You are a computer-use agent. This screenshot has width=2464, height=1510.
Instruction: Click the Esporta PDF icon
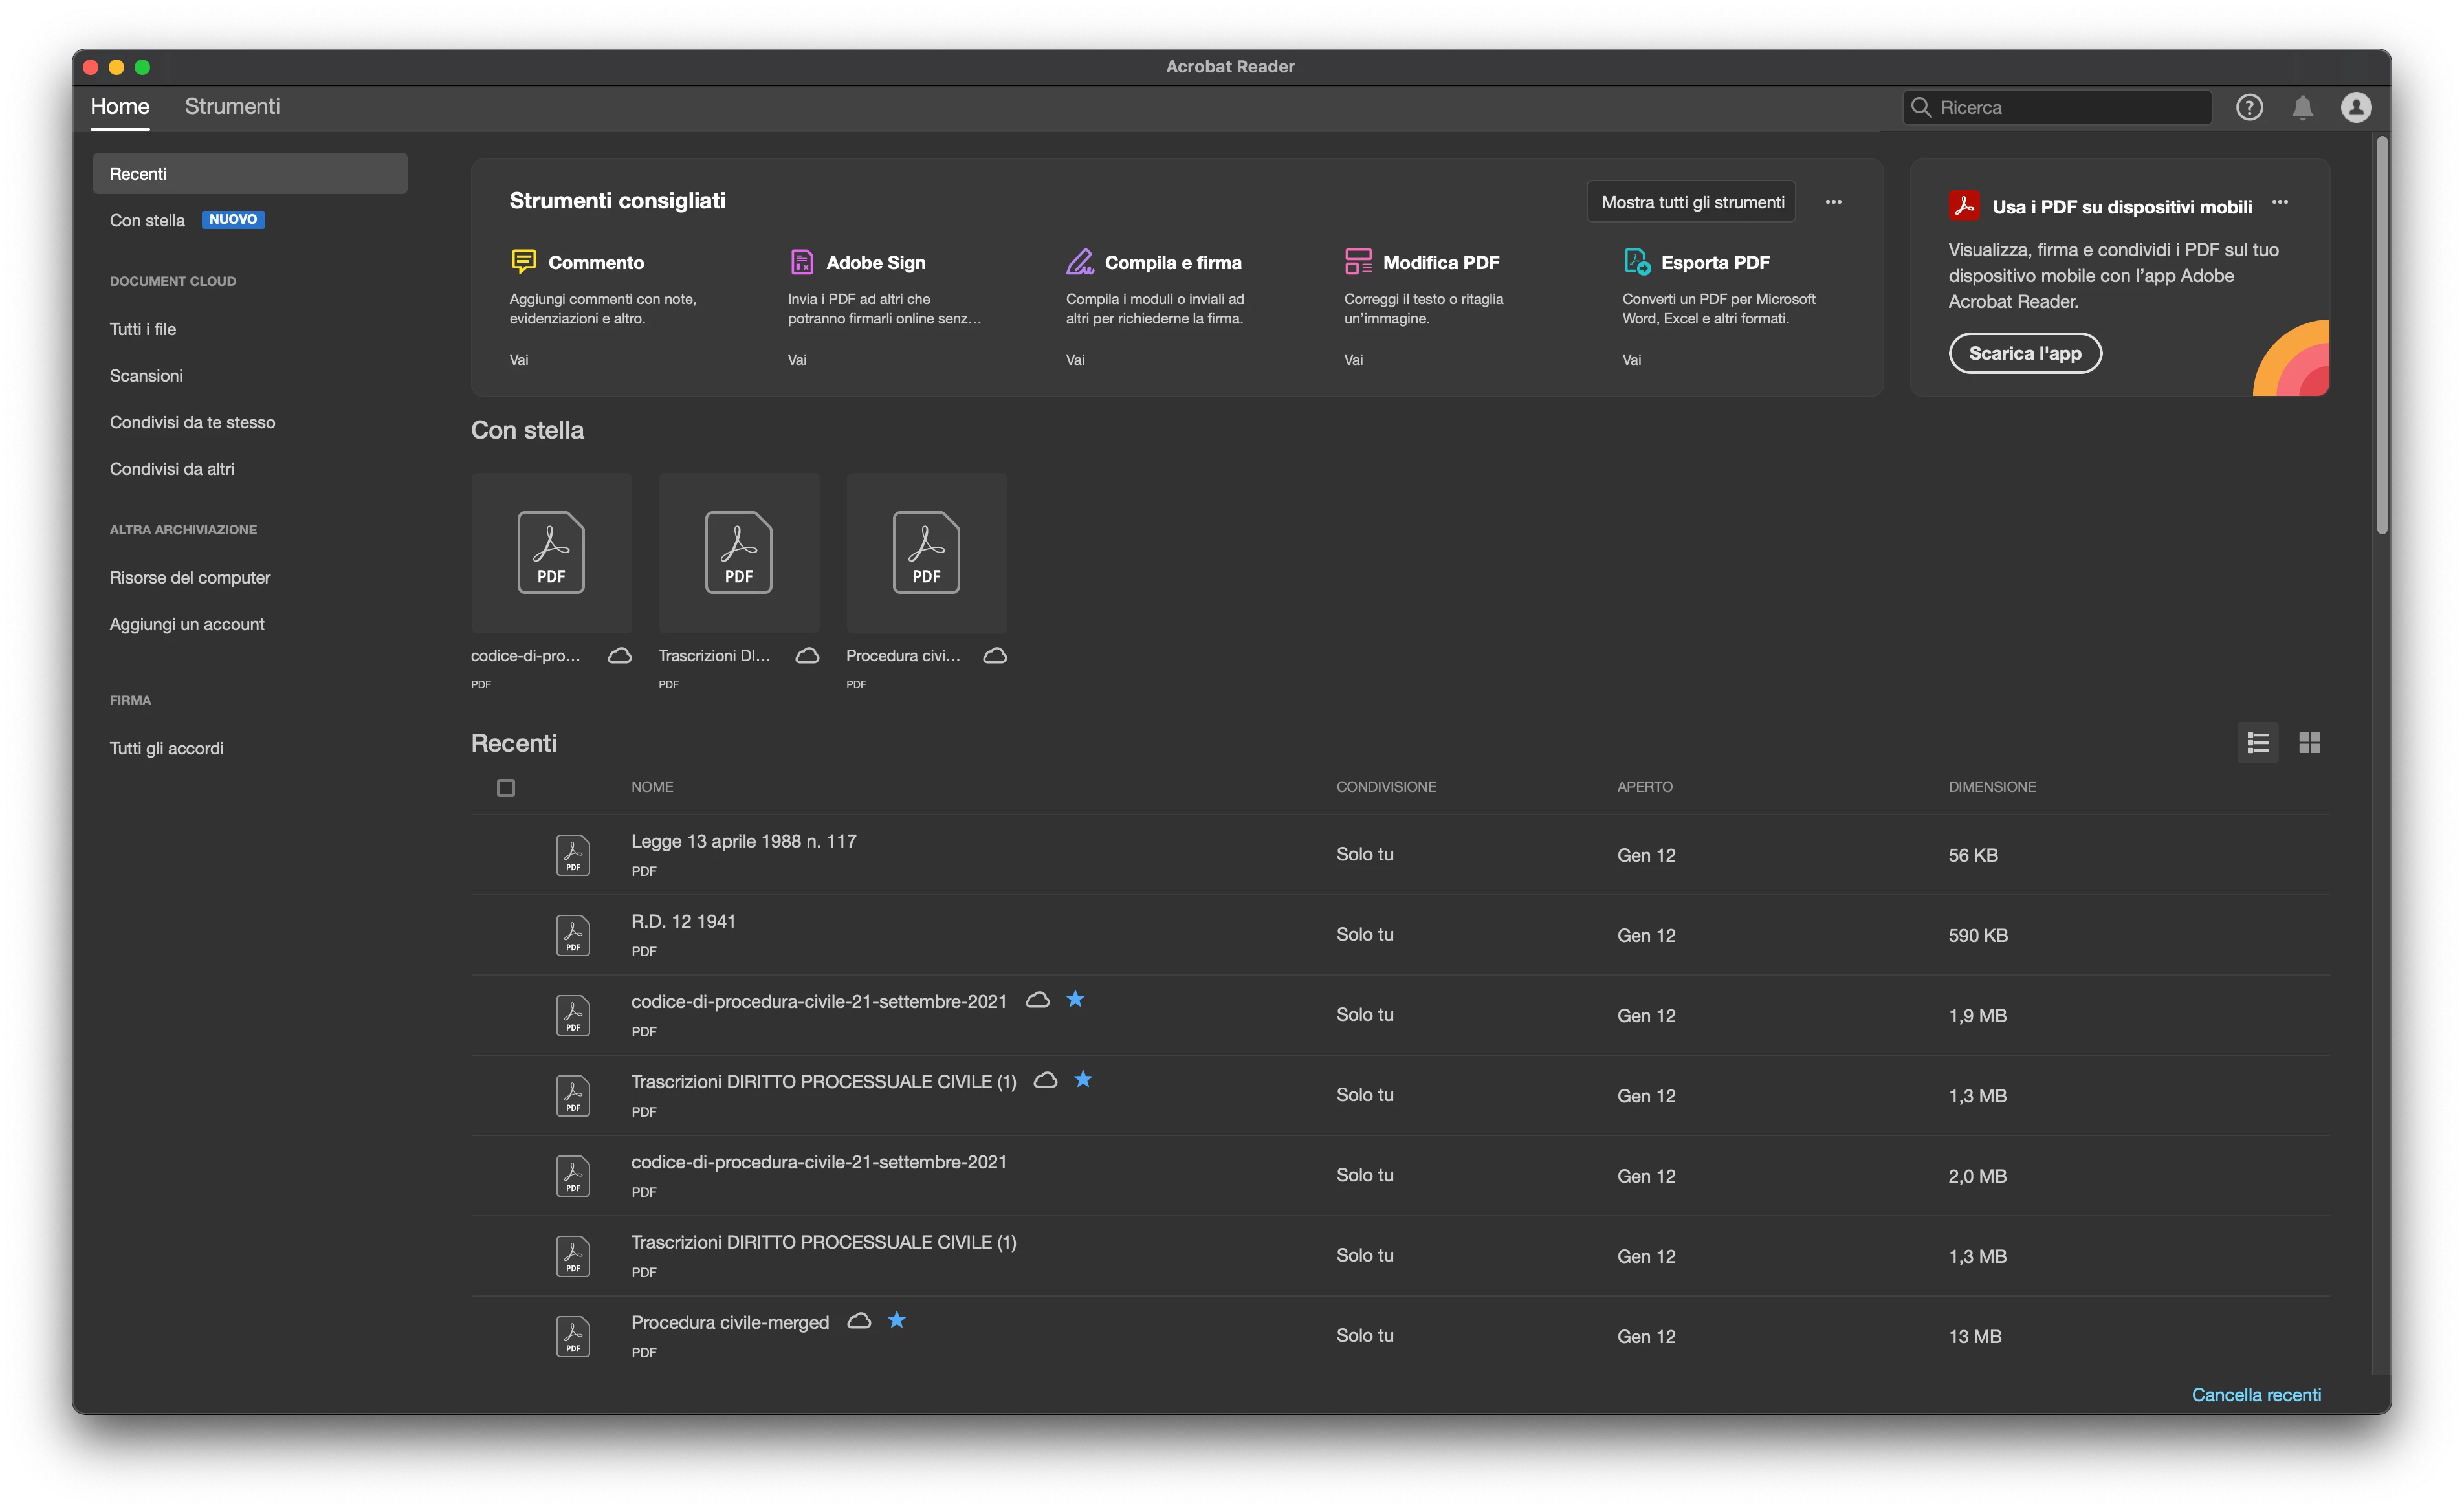point(1636,262)
